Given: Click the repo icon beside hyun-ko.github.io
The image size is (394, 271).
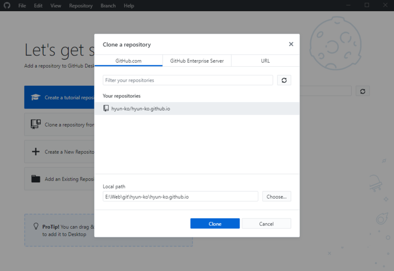Looking at the screenshot, I should [x=106, y=108].
